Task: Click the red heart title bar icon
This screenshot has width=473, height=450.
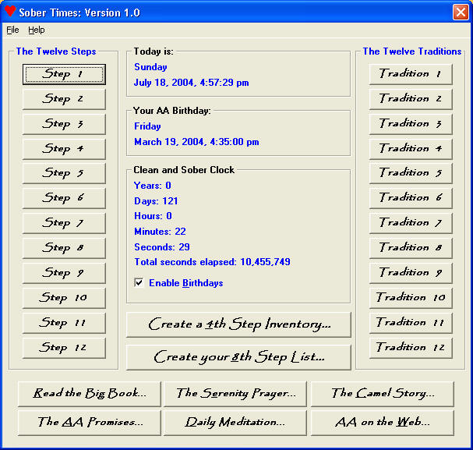Action: (x=11, y=12)
